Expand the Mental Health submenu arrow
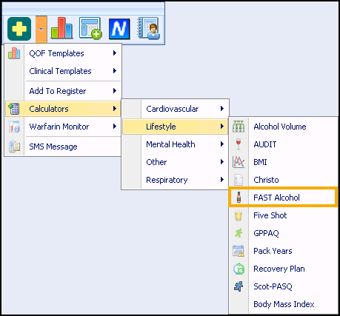 (x=222, y=144)
